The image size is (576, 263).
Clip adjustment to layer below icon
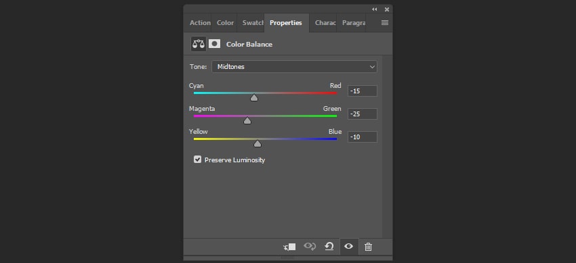tap(290, 247)
